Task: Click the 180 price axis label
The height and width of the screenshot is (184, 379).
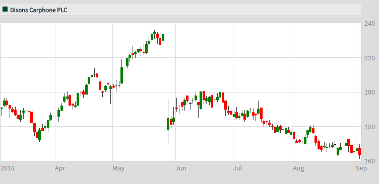Action: 369,127
